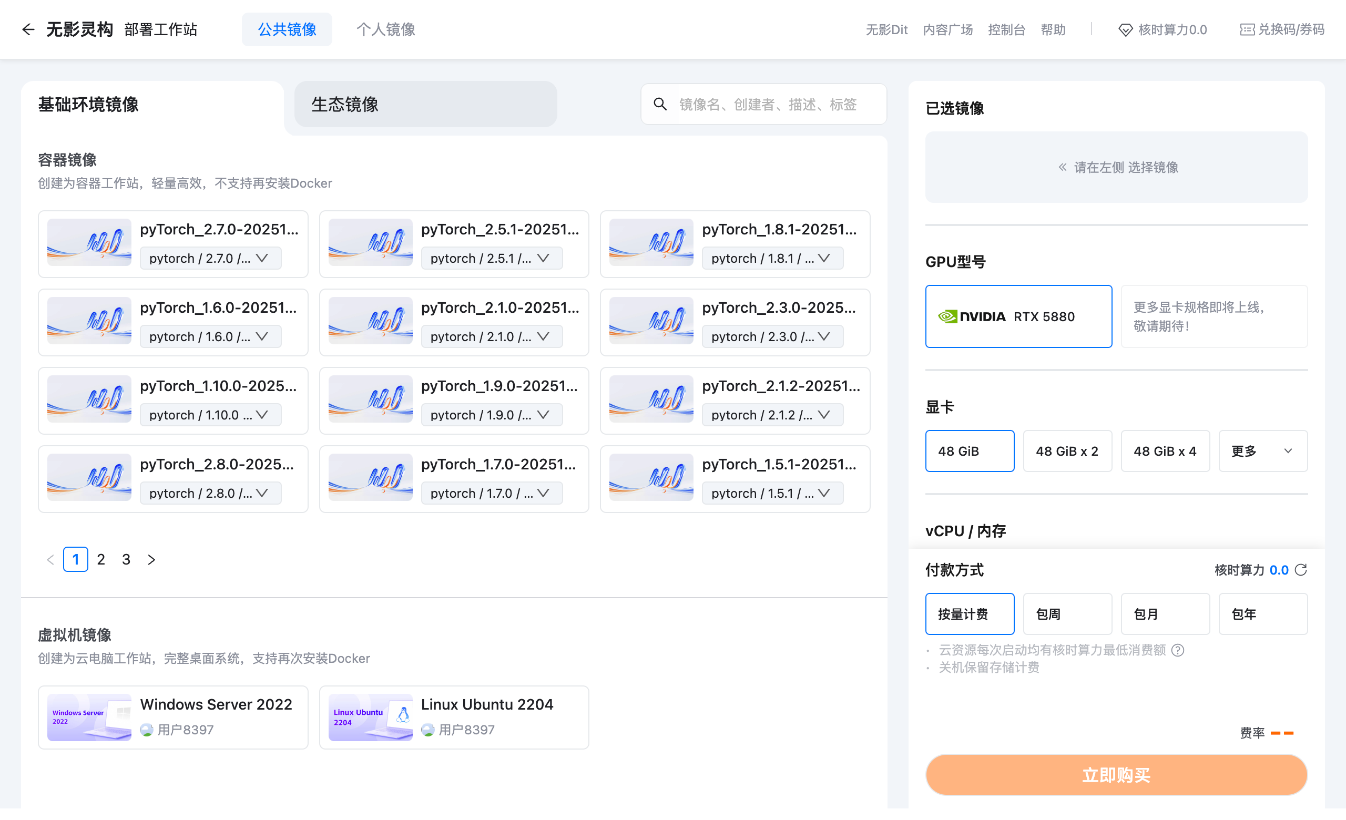Click the next page arrow in pagination
The height and width of the screenshot is (820, 1346).
pos(151,559)
